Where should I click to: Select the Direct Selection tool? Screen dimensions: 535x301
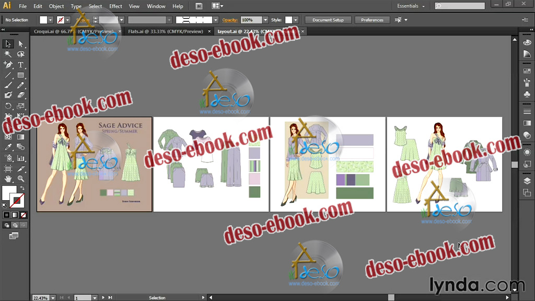tap(21, 44)
